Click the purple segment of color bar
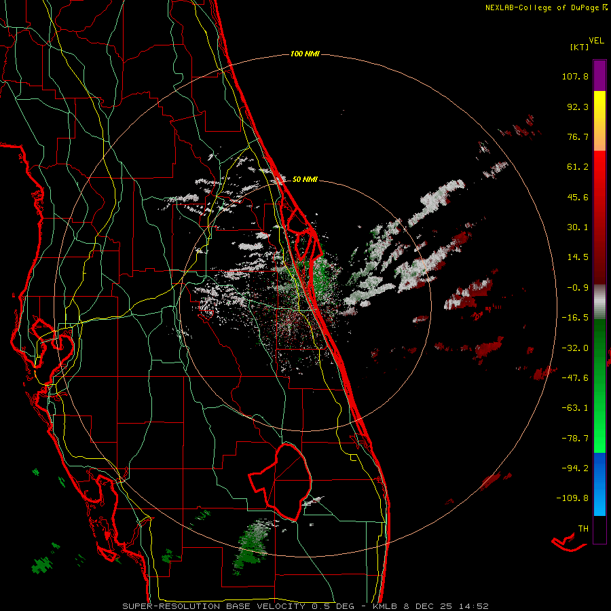The image size is (611, 611). tap(599, 75)
